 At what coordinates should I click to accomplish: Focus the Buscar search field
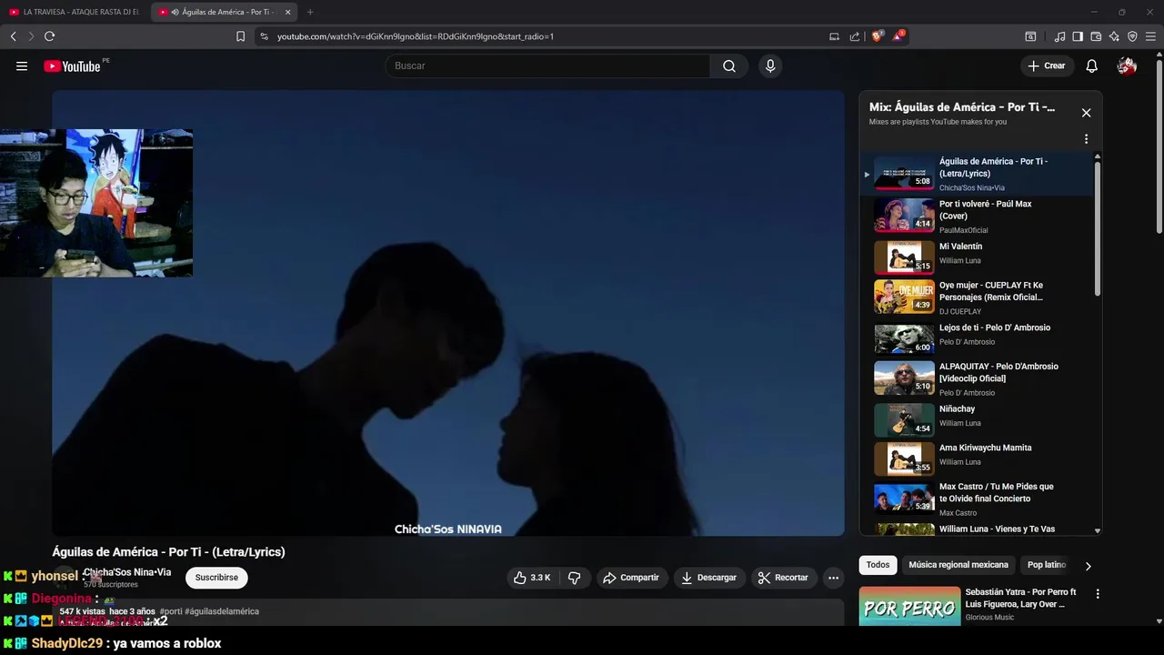point(547,66)
